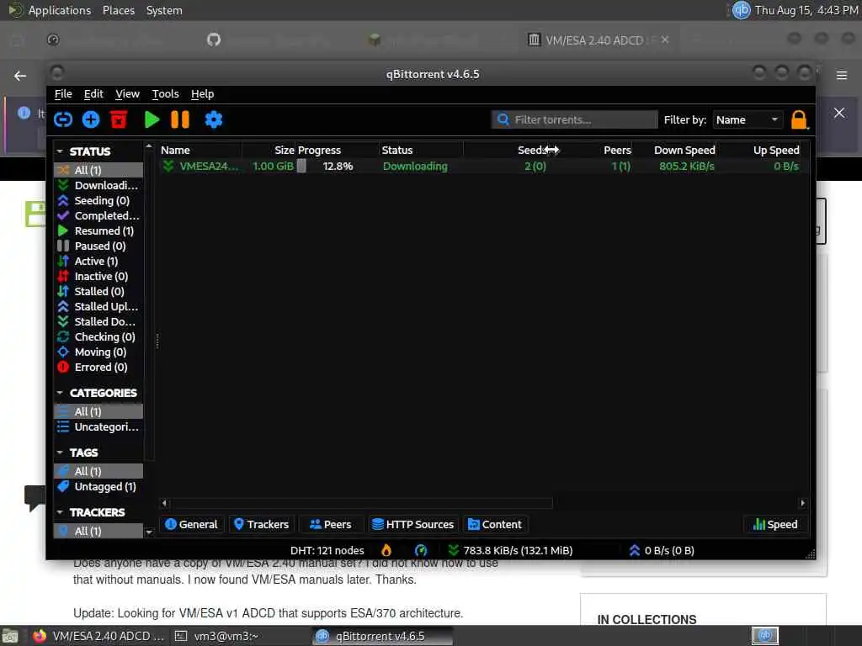Select the Paused (0) filter

pos(98,246)
